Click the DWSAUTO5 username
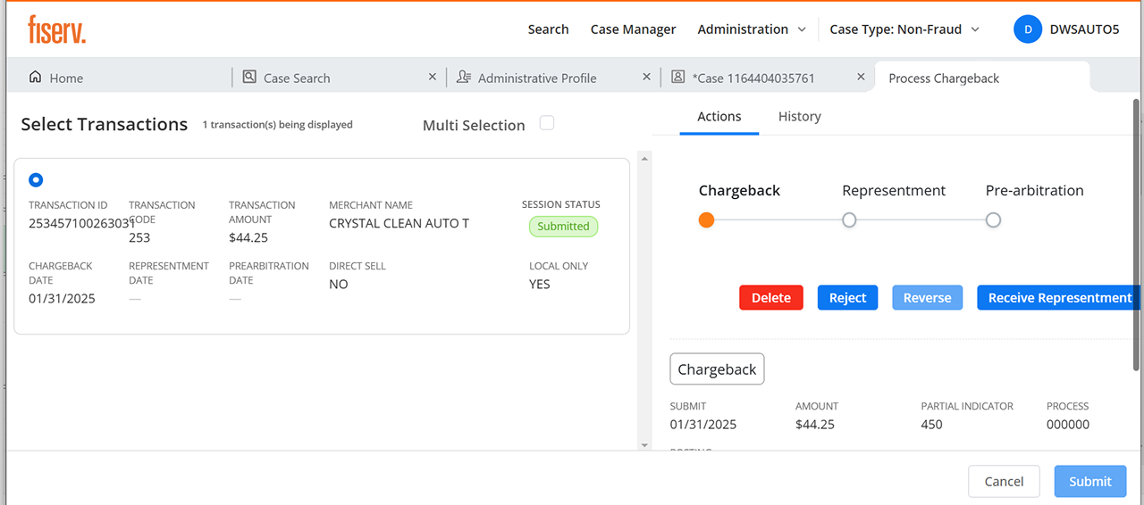The width and height of the screenshot is (1144, 505). (x=1084, y=29)
